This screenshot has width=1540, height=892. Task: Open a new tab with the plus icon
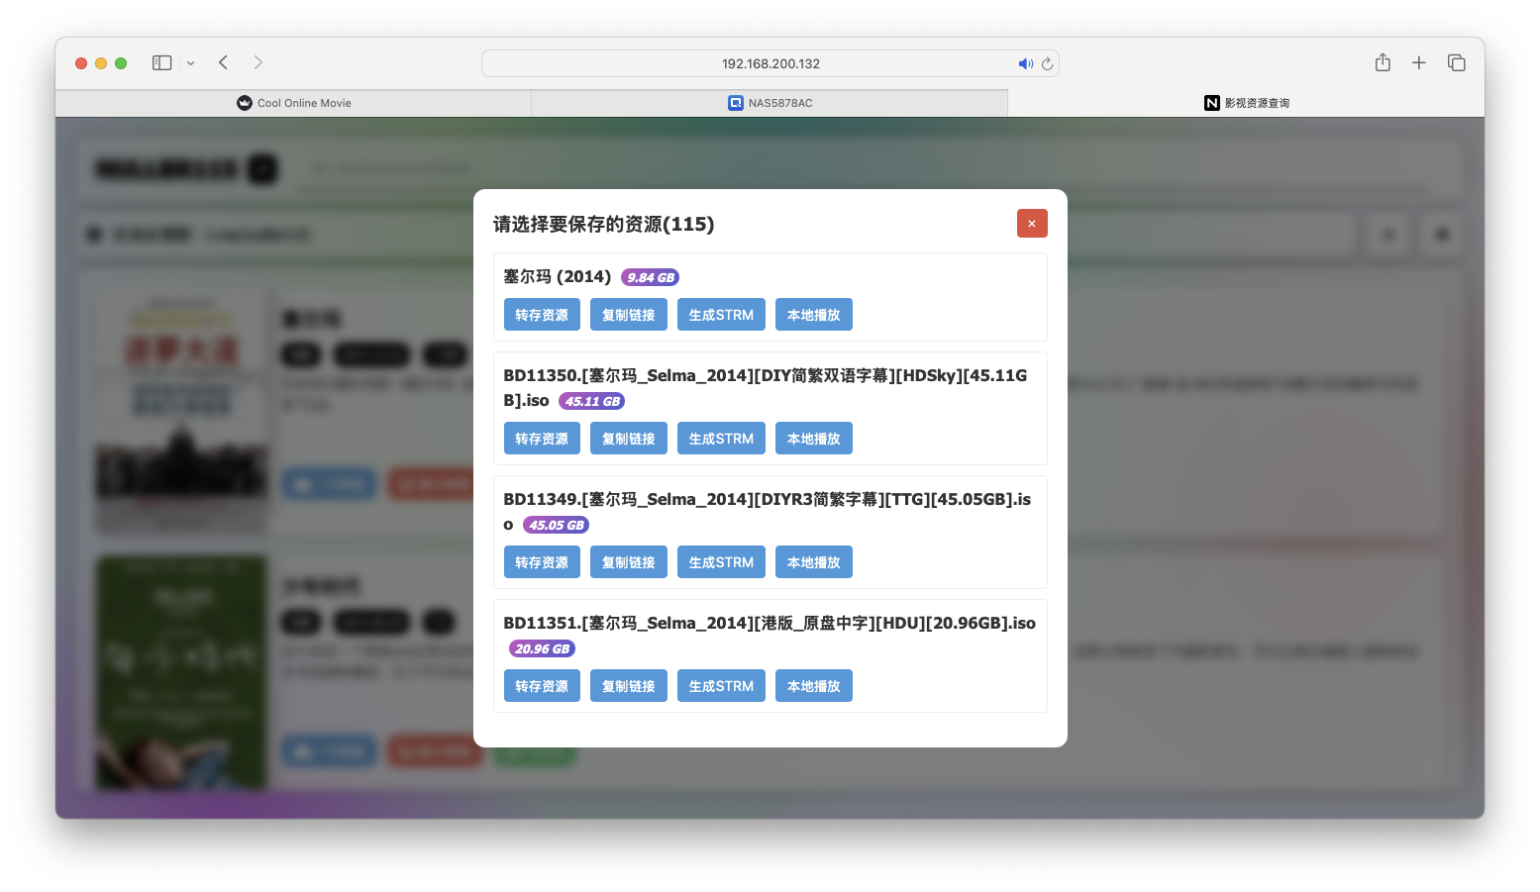(1418, 62)
